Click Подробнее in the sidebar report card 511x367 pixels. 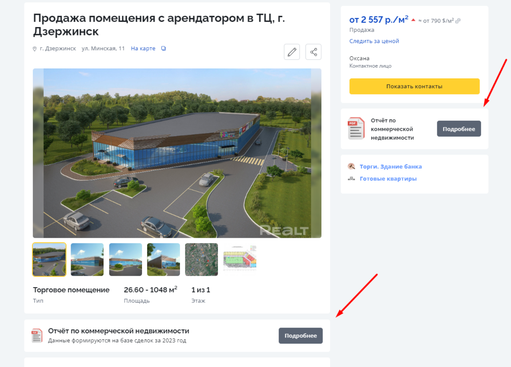[x=459, y=129]
